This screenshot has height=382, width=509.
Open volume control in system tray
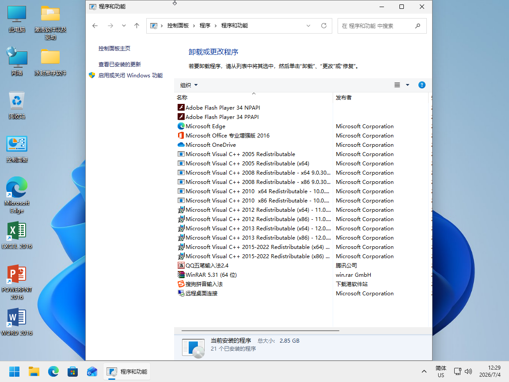tap(468, 371)
